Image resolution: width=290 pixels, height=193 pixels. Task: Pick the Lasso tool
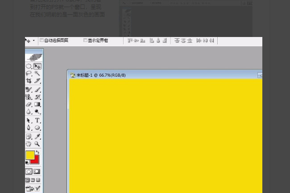[29, 74]
